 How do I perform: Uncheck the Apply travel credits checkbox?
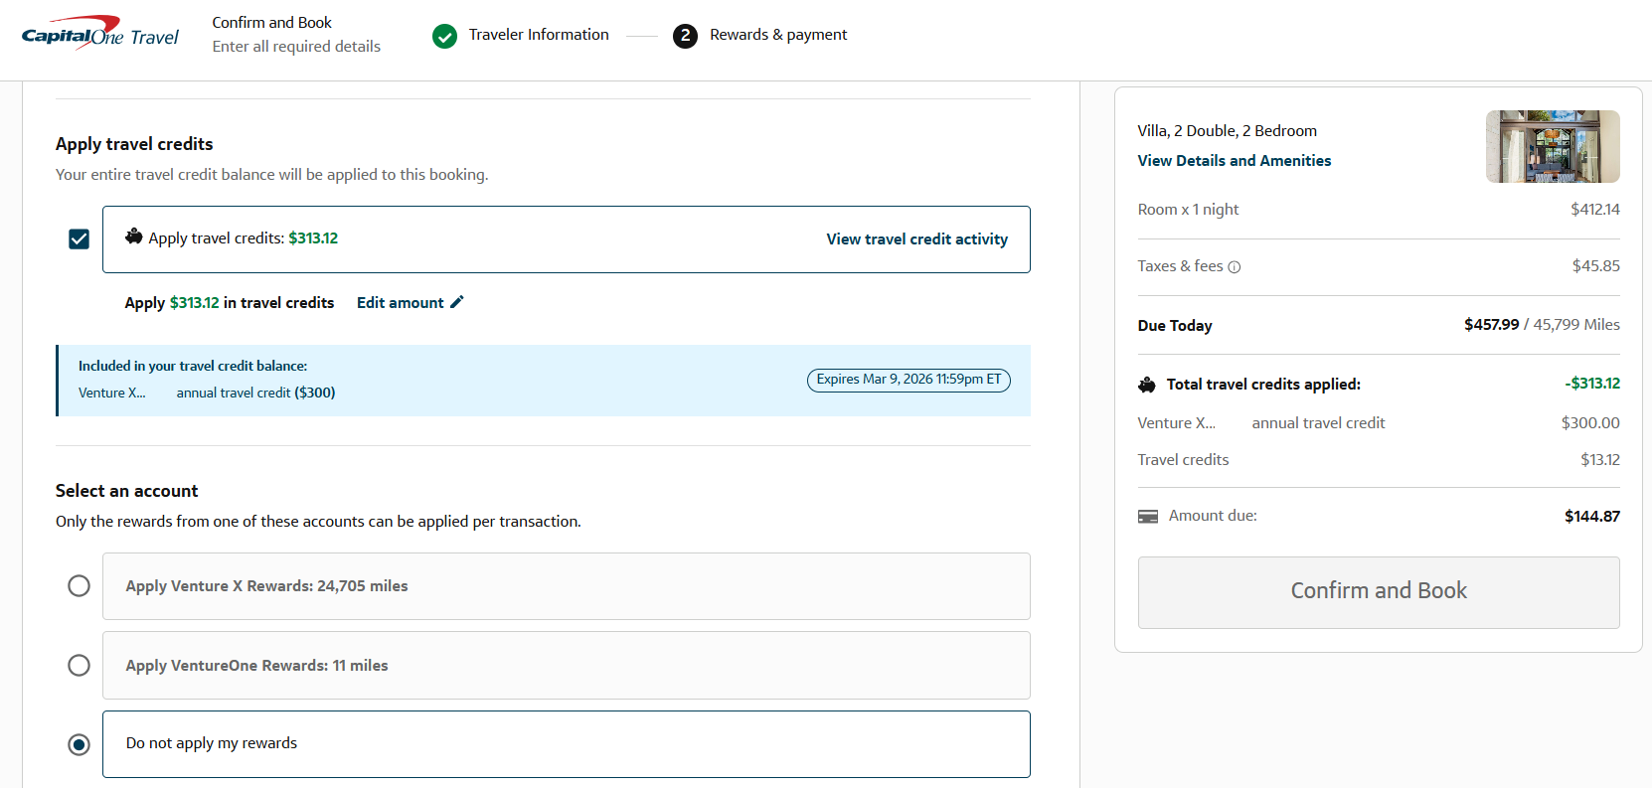(80, 239)
